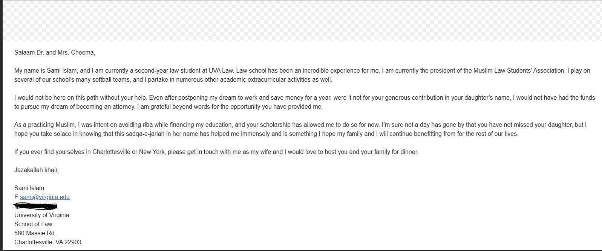Click the line starting "to pursue my dream"

click(168, 107)
